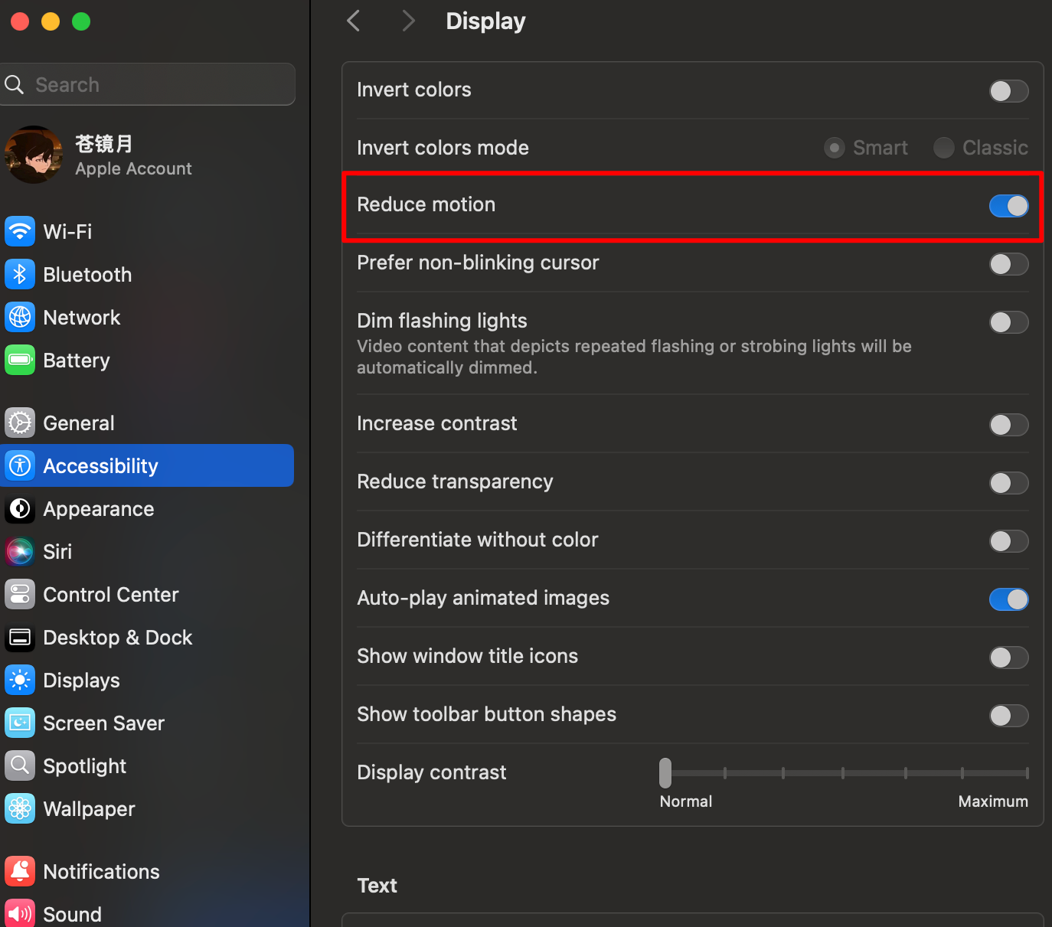1052x927 pixels.
Task: Click the Wi-Fi sidebar icon
Action: (x=20, y=231)
